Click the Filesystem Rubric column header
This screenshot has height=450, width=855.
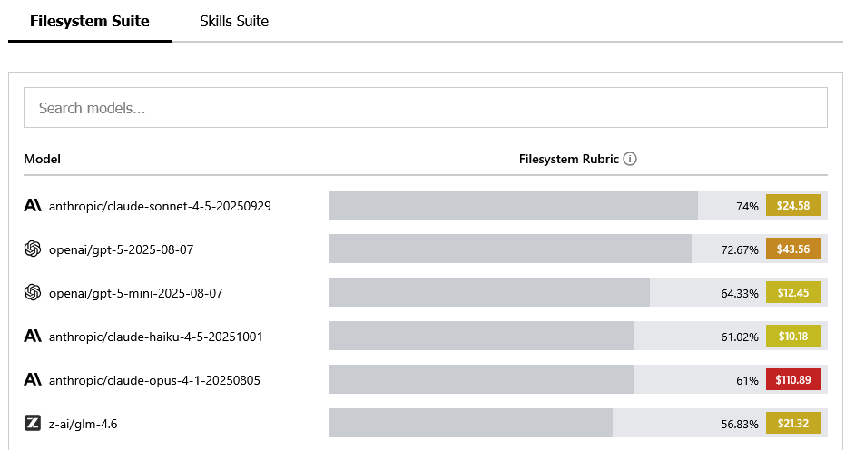coord(568,159)
